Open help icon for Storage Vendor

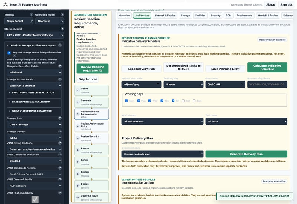[x=60, y=131]
